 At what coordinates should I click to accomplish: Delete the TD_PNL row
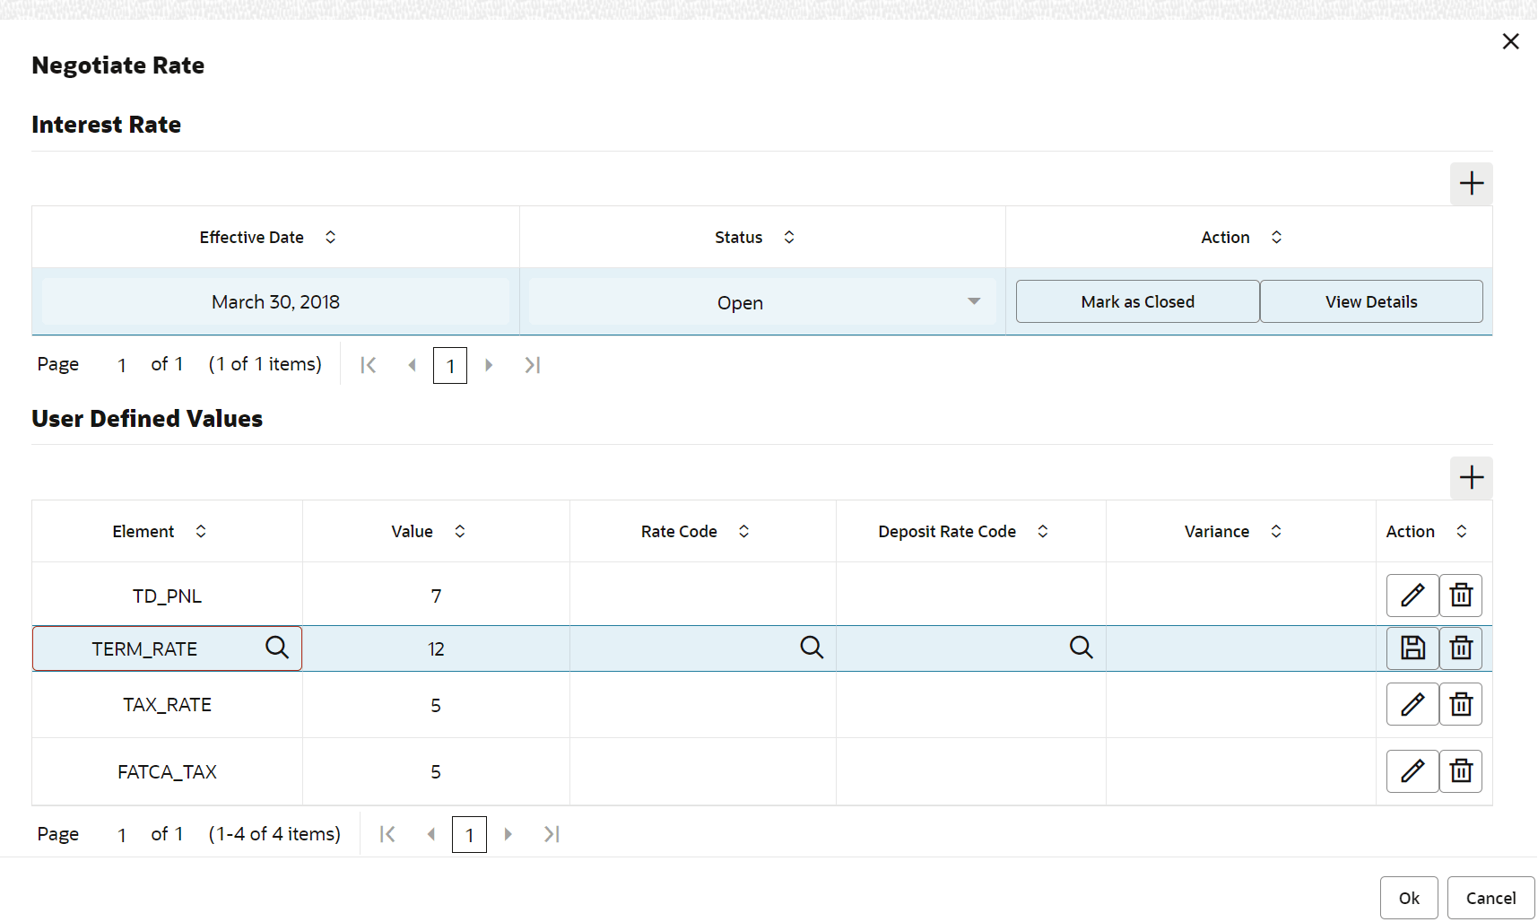tap(1461, 596)
